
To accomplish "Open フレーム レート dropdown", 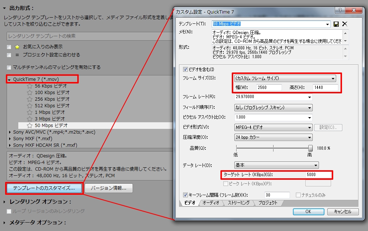I will tap(309, 97).
